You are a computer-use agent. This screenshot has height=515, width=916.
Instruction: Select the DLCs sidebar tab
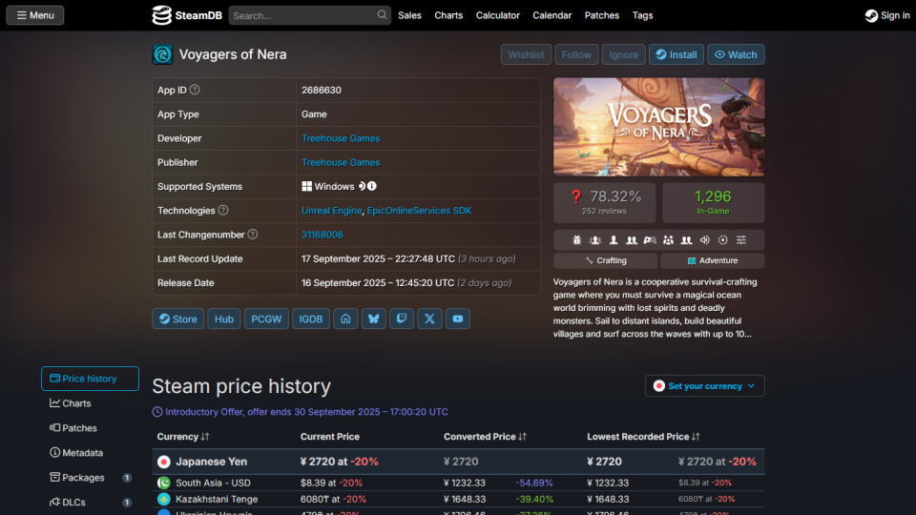tap(90, 503)
